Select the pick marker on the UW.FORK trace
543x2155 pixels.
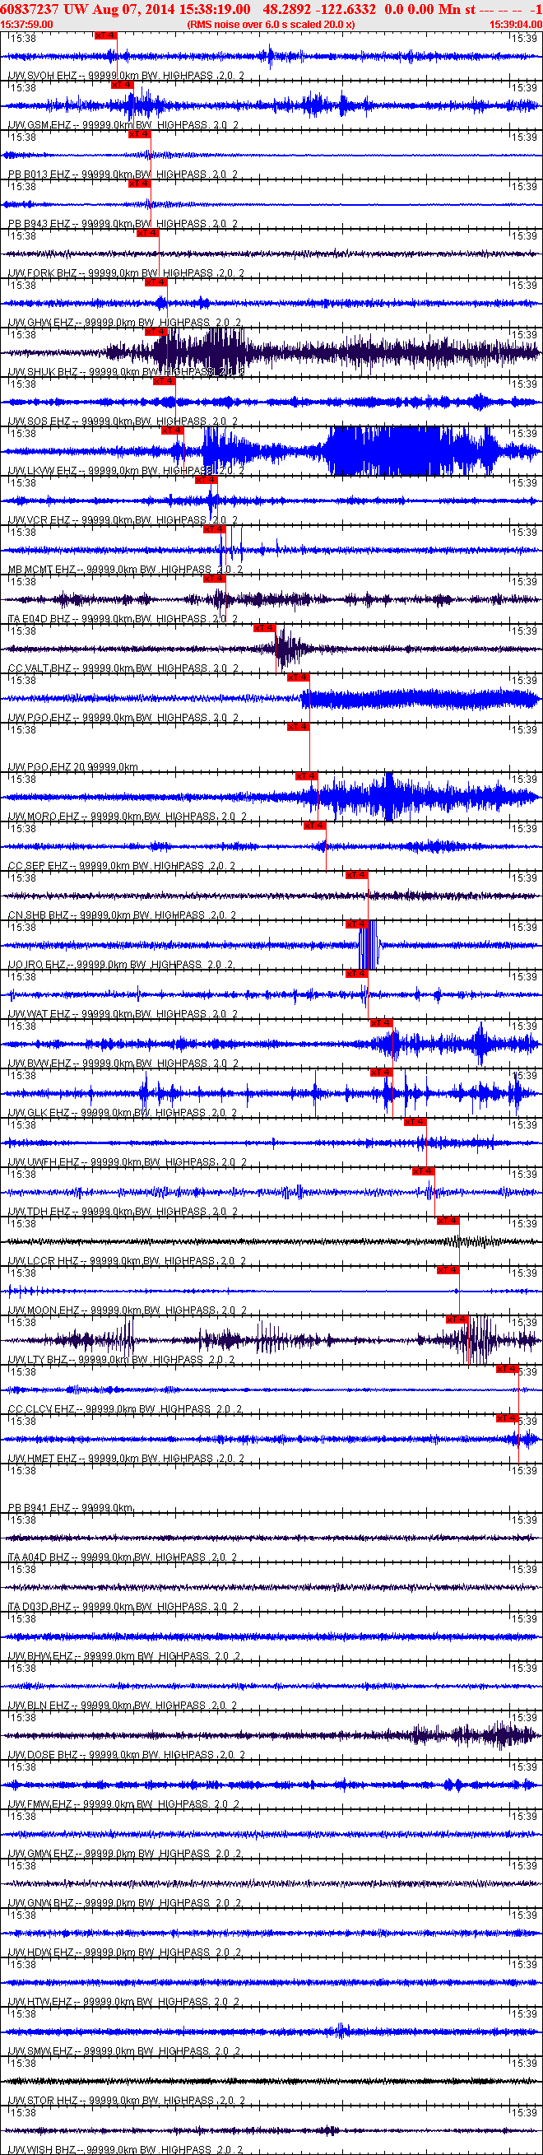[x=147, y=234]
